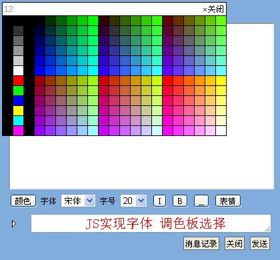Pick the bright green swatch in the left column
Image resolution: width=280 pixels, height=260 pixels.
click(18, 91)
